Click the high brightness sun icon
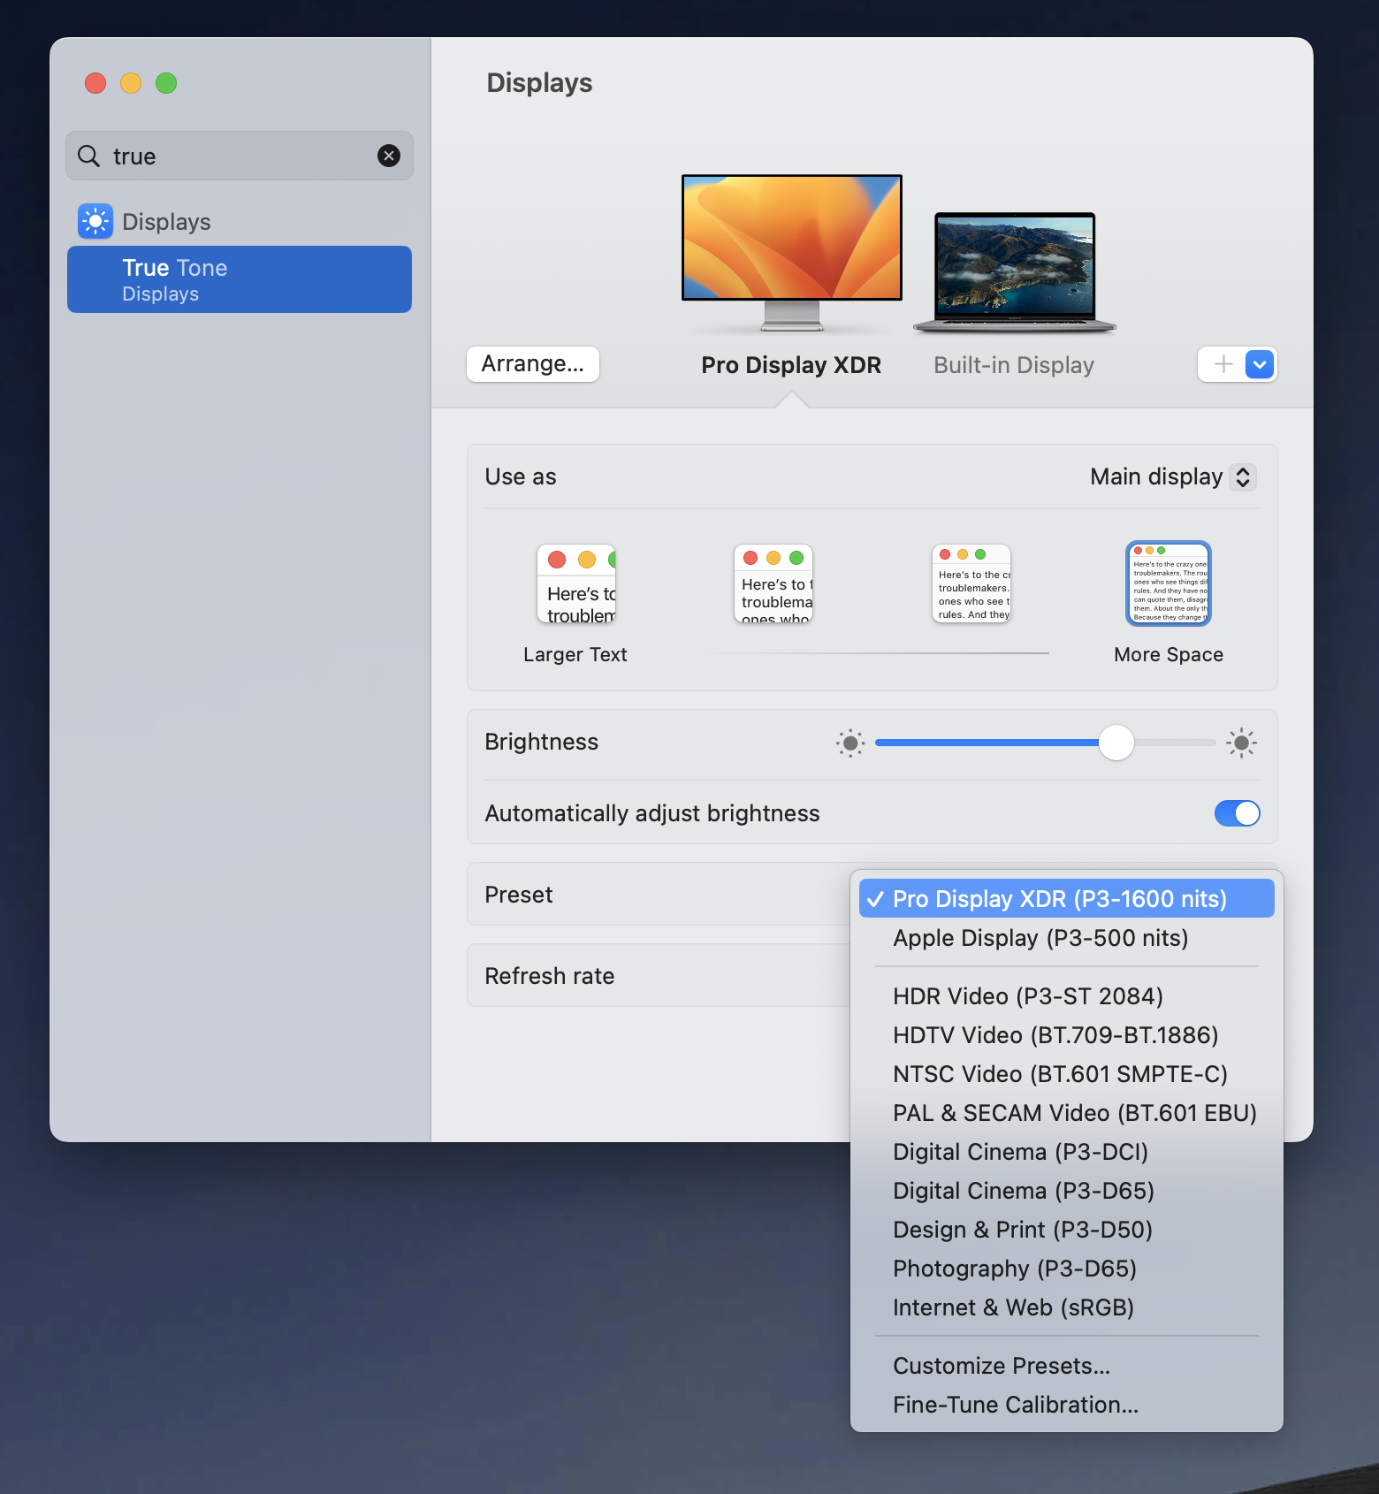The height and width of the screenshot is (1494, 1379). (x=1241, y=743)
